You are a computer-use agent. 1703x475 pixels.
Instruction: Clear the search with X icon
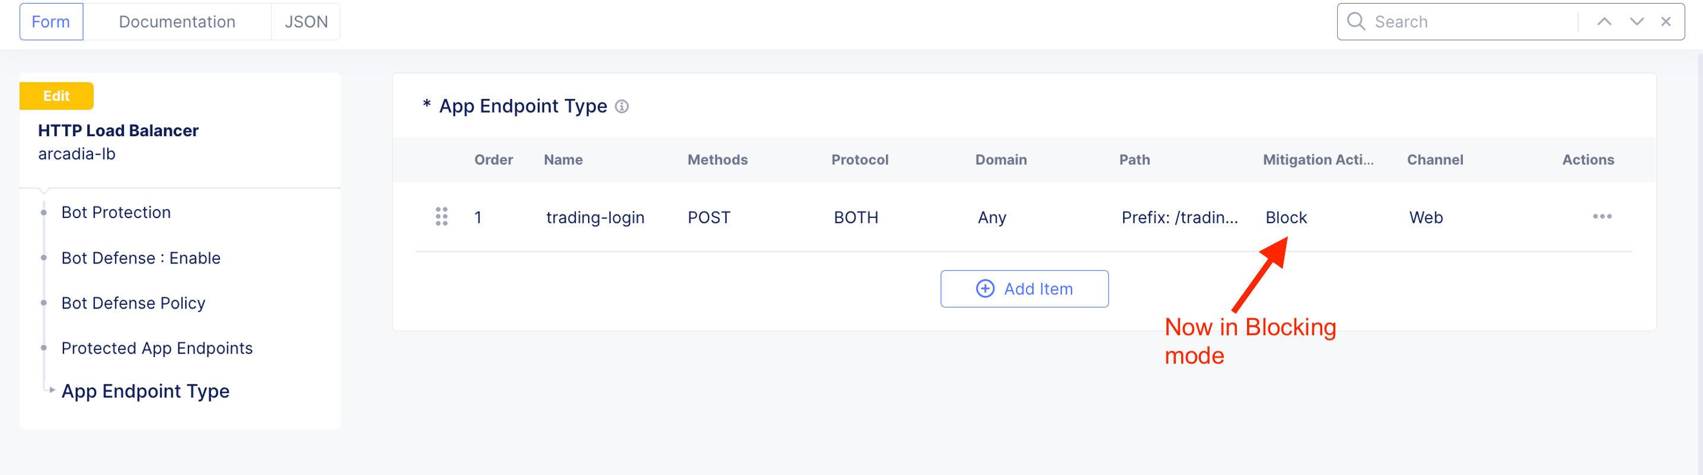pos(1665,22)
